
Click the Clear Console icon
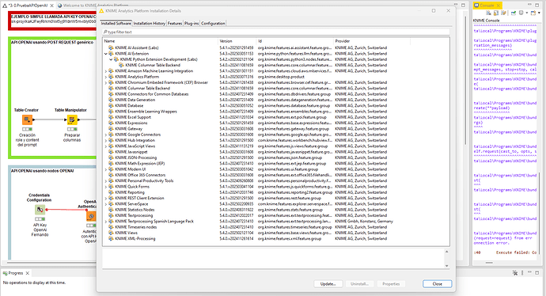click(x=488, y=13)
